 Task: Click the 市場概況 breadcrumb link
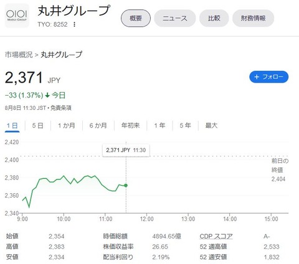tap(19, 55)
